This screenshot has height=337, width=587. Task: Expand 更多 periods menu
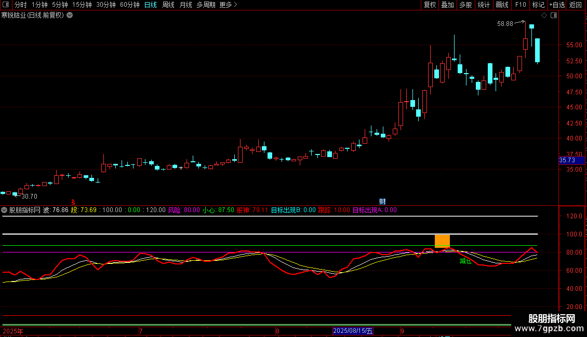point(228,5)
